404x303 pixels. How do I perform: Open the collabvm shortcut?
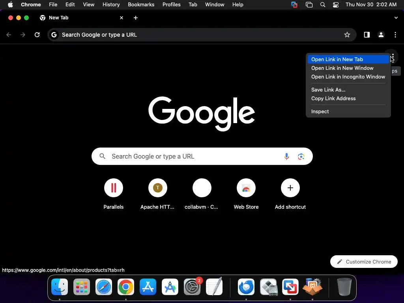(x=202, y=194)
